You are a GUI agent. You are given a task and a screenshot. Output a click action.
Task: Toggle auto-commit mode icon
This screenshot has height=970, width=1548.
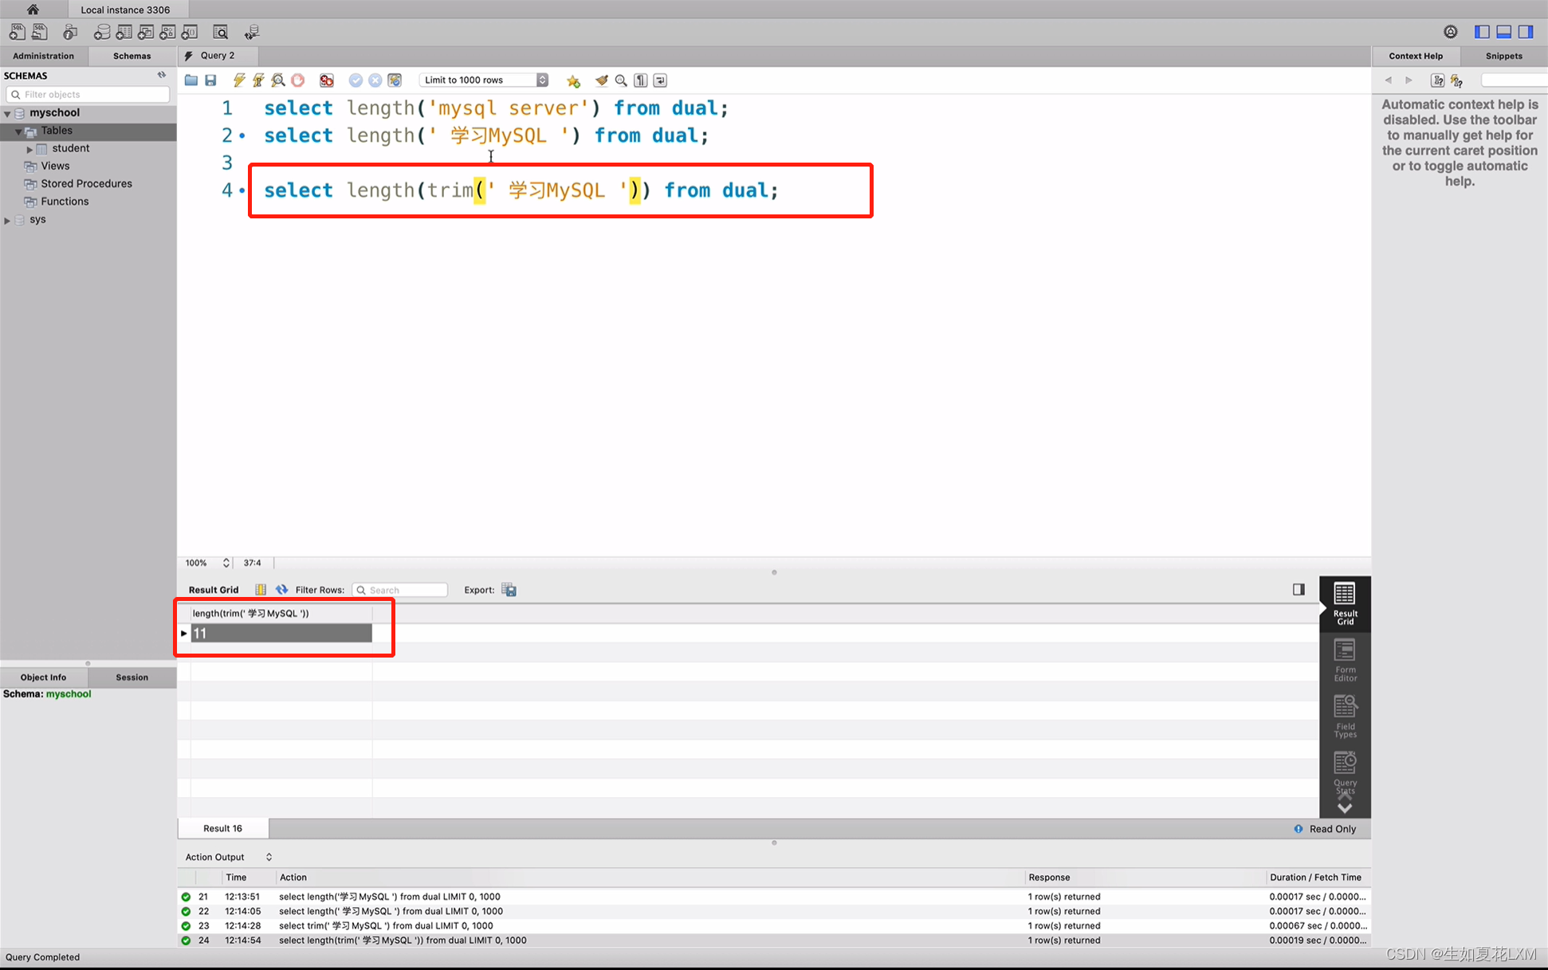coord(395,81)
